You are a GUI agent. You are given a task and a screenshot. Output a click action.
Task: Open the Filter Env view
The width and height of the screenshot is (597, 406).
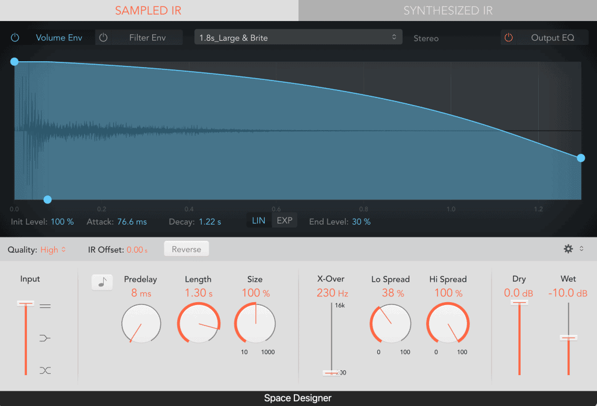148,38
